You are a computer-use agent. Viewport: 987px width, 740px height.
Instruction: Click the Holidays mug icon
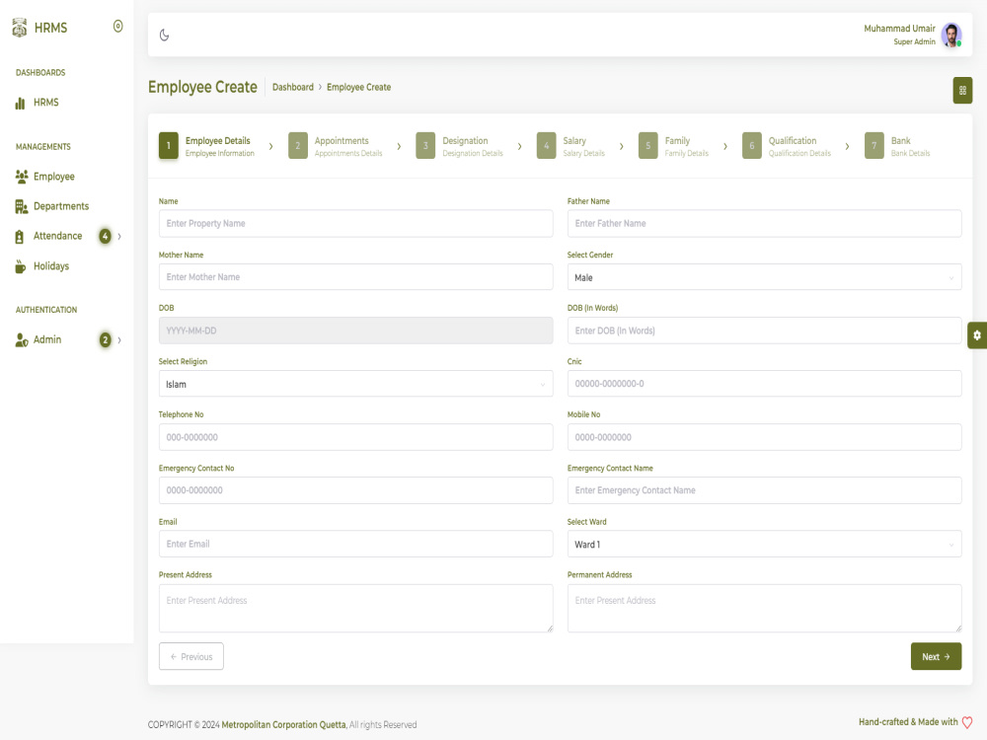tap(20, 266)
